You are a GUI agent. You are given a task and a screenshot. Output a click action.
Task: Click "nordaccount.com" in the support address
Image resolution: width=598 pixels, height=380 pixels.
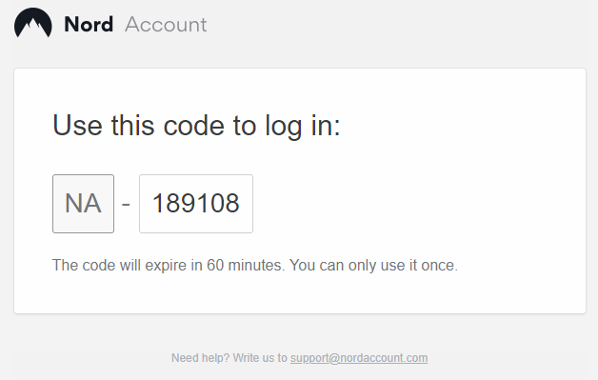coord(384,358)
